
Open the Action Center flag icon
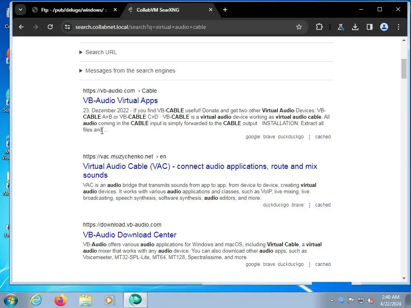[351, 300]
